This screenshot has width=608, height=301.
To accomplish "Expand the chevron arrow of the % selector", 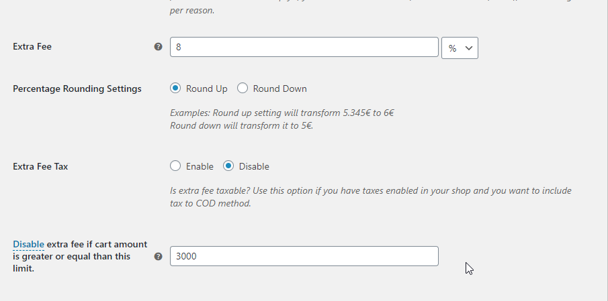I will [x=469, y=48].
